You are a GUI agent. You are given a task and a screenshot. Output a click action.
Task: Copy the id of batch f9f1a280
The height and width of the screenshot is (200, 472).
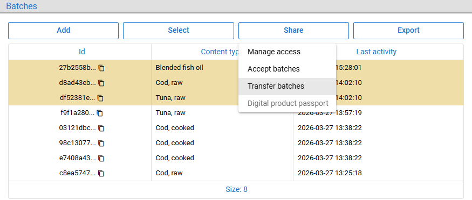point(100,113)
